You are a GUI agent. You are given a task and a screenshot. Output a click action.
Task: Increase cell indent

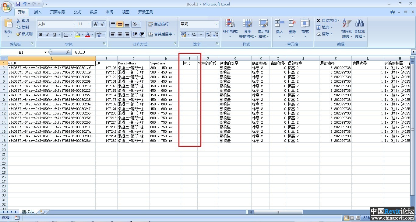142,34
